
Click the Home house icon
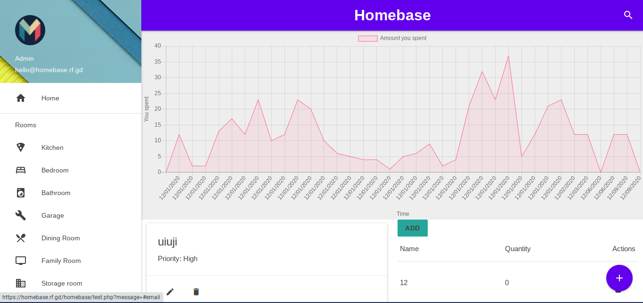(21, 98)
